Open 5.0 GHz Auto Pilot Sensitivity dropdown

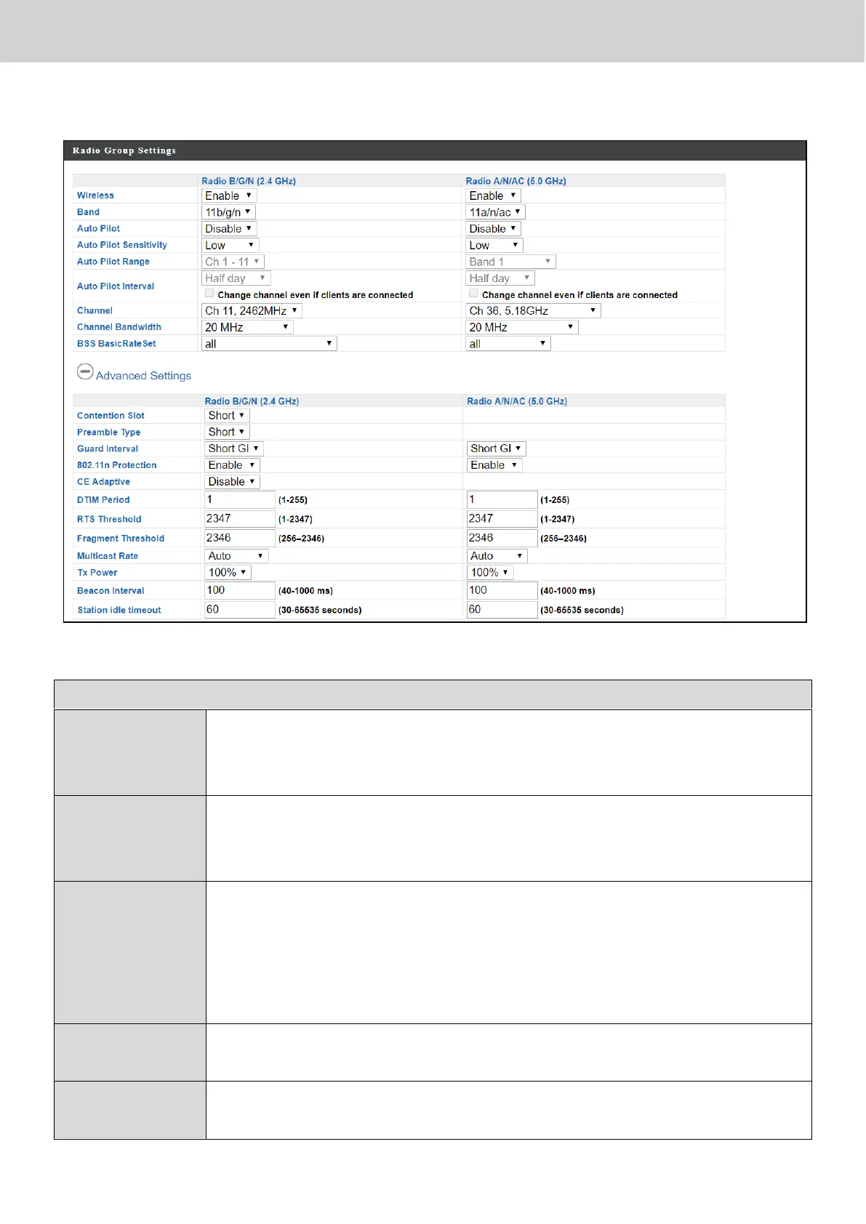(x=494, y=246)
